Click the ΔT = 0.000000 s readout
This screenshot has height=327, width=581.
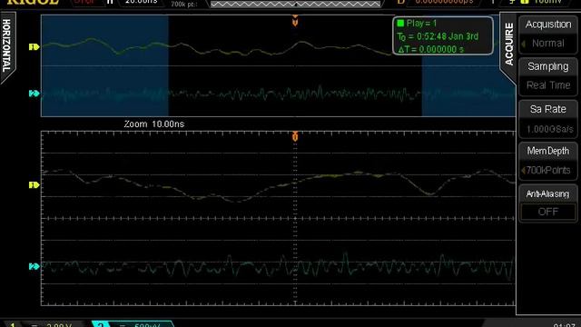(431, 49)
